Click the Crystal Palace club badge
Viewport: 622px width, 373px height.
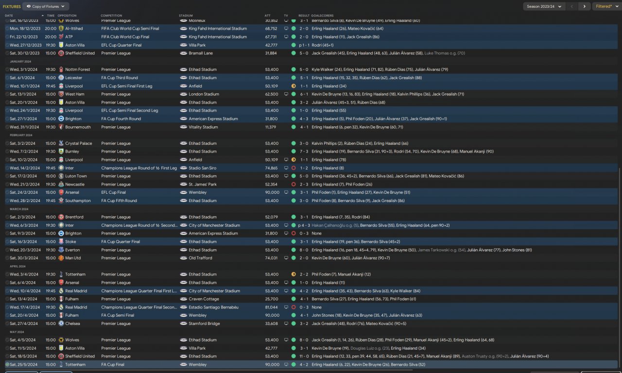pos(61,143)
